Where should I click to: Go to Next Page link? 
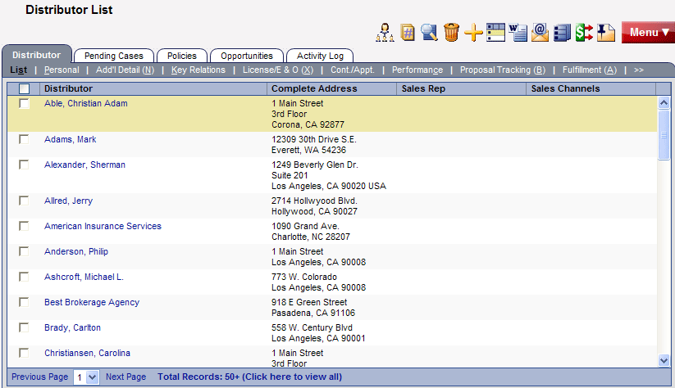[x=125, y=377]
